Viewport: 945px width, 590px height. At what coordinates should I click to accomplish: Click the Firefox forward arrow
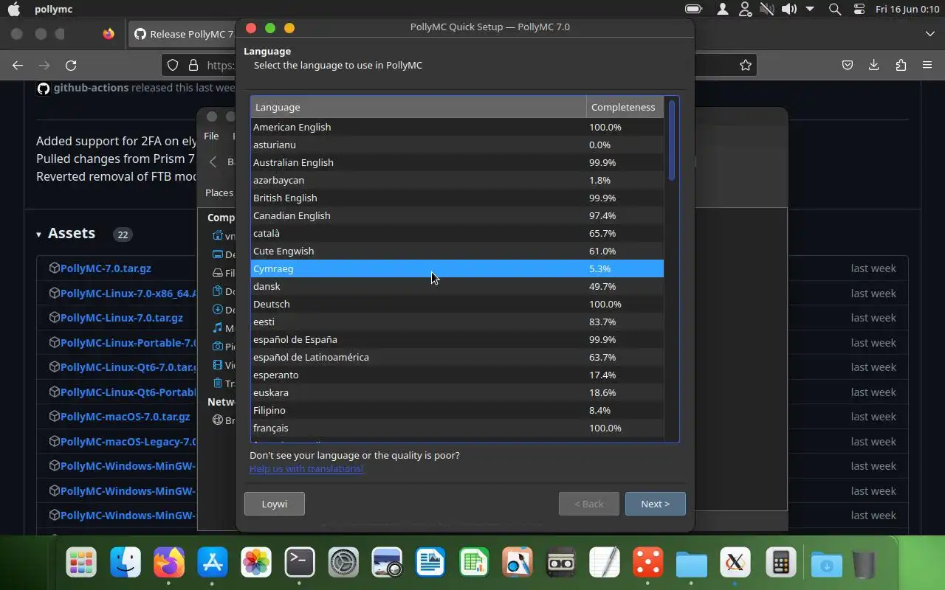point(44,65)
